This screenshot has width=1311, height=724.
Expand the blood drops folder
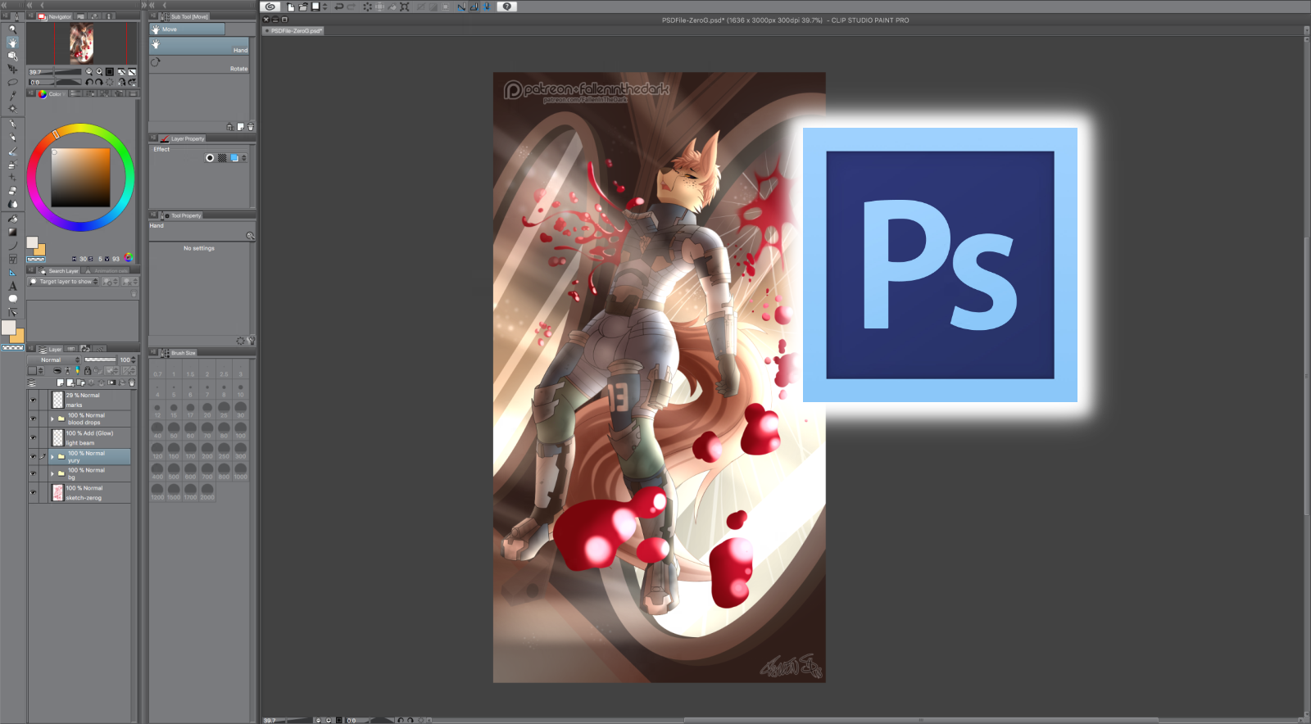point(52,419)
